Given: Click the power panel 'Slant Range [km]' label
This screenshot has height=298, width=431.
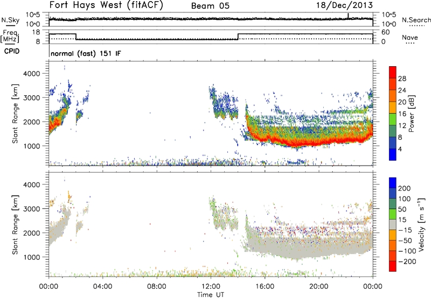Looking at the screenshot, I should pyautogui.click(x=16, y=113).
